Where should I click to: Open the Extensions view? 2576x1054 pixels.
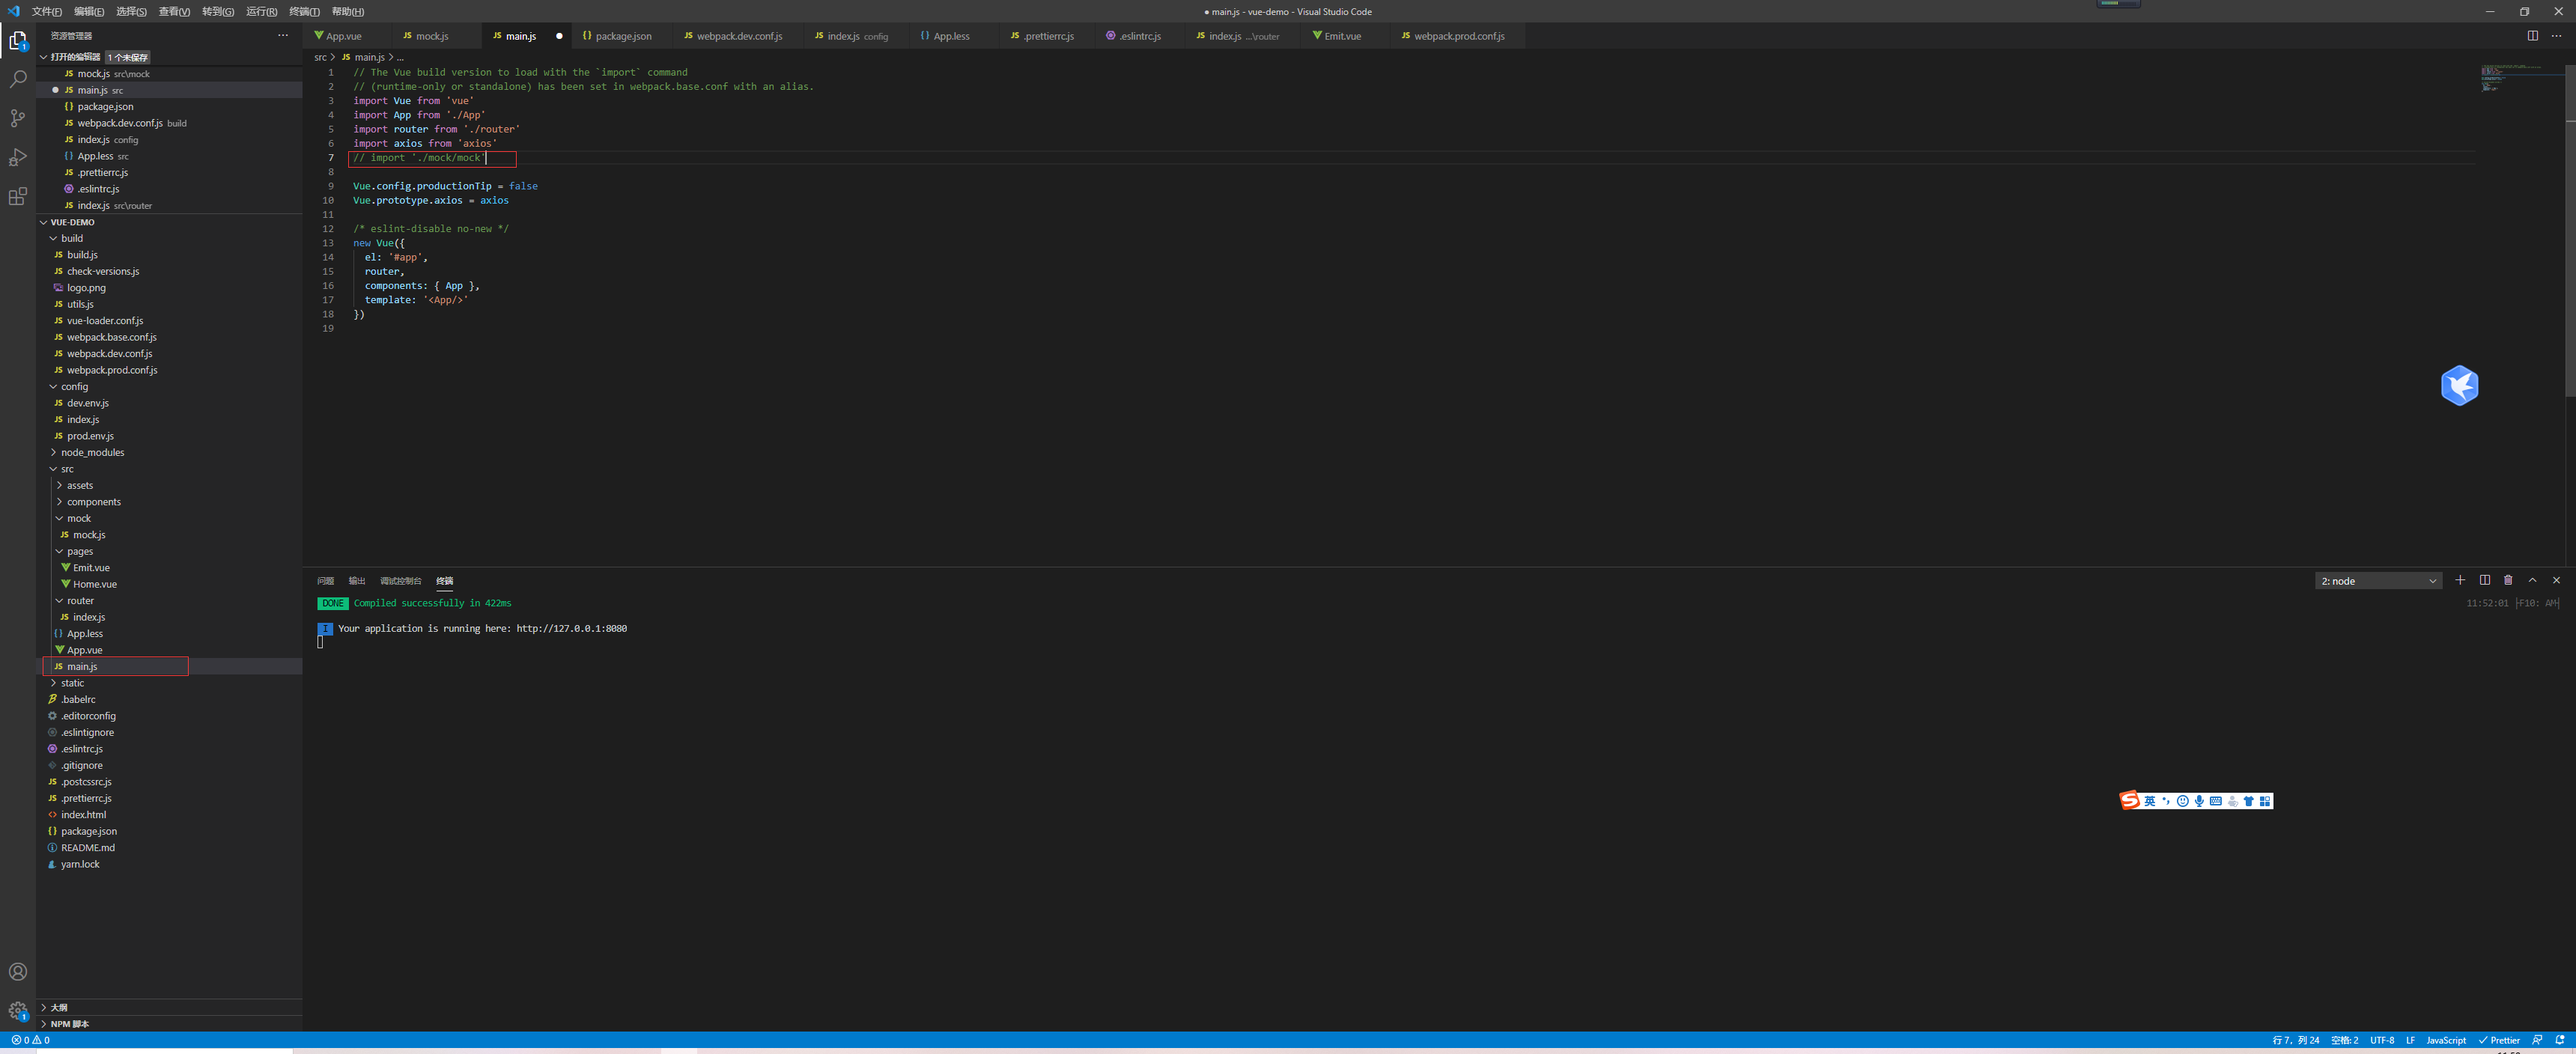(x=18, y=197)
